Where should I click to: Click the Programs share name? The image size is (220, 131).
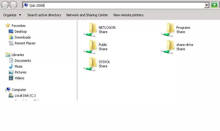(183, 28)
